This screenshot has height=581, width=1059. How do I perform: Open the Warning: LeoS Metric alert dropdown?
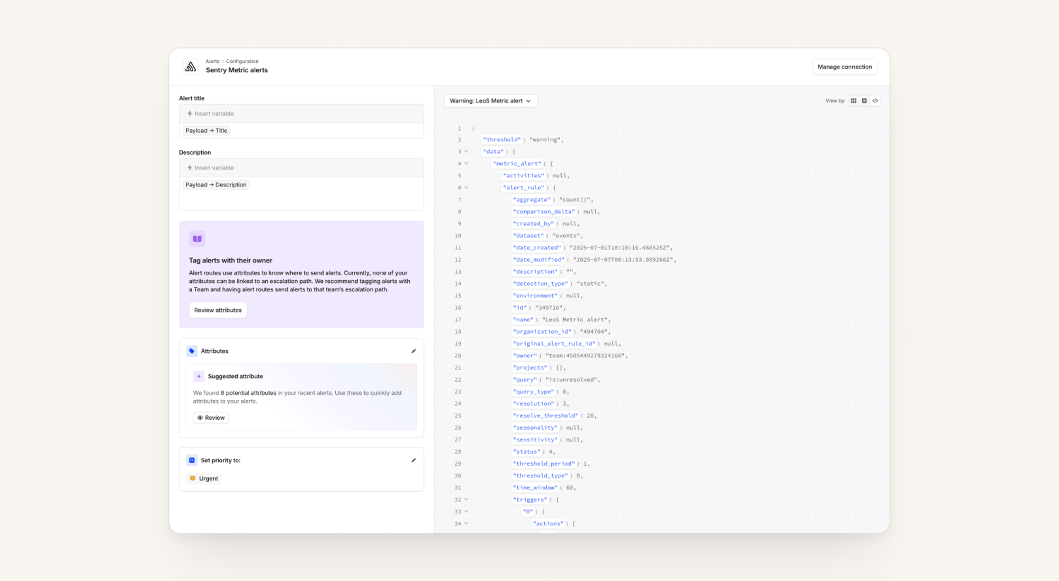point(490,101)
